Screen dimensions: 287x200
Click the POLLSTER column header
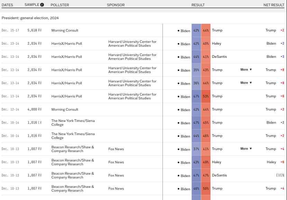[60, 5]
